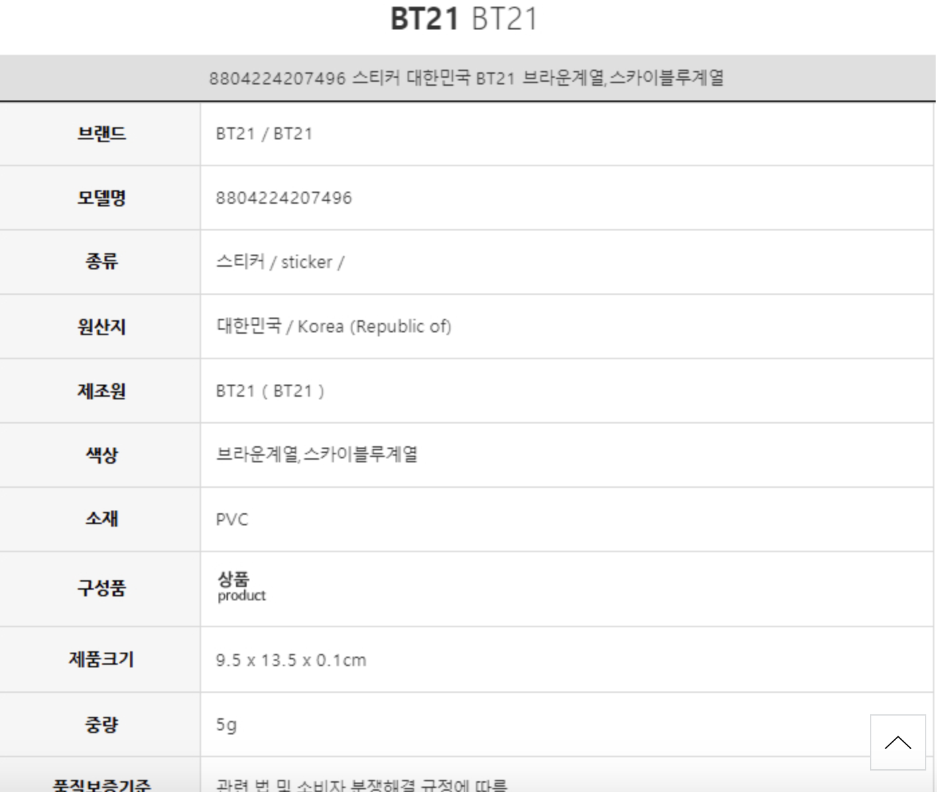Viewport: 937px width, 792px height.
Task: Click the 스티커 / sticker value
Action: pos(279,262)
